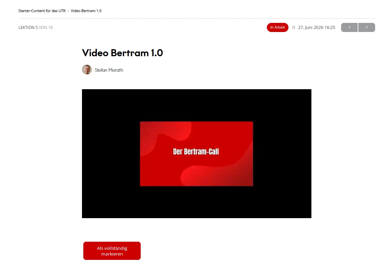Click the LEKTION 5 VON 18 counter
389x272 pixels.
(35, 27)
